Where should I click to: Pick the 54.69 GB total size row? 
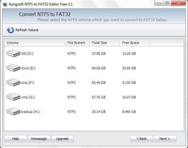pos(99,68)
